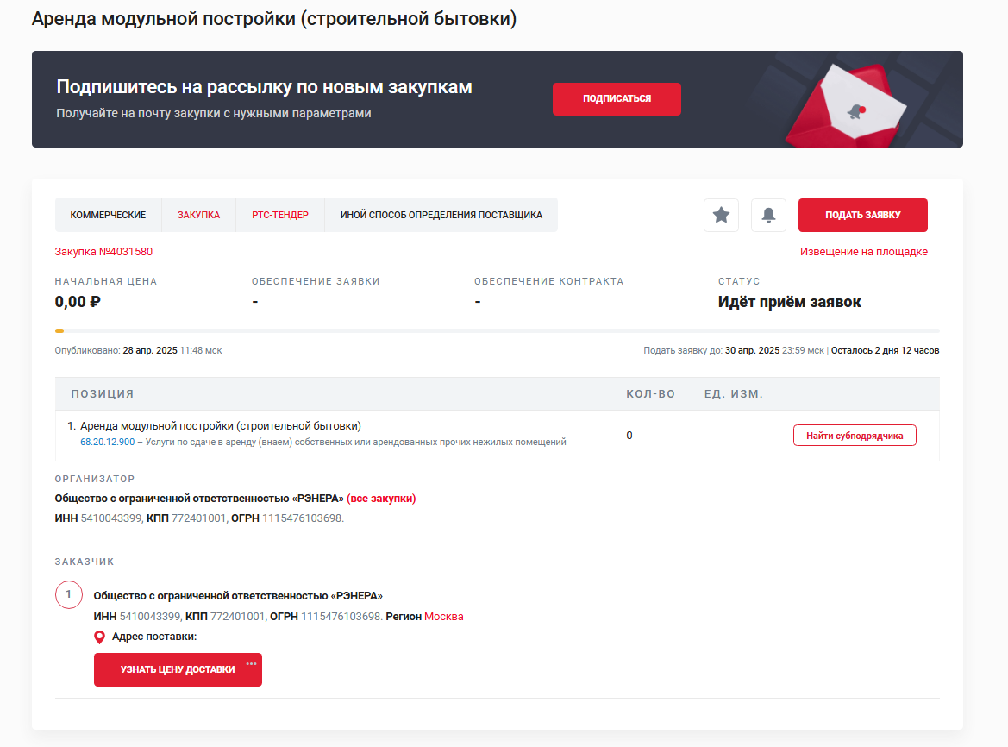Click ЕД. ИЗМ. column header
The image size is (1008, 747).
734,393
